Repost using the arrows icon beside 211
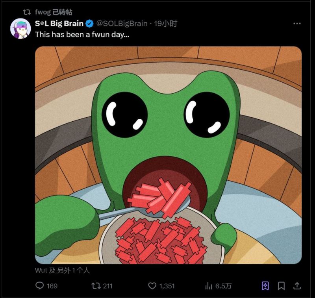Screen dimensions: 315x298 pyautogui.click(x=96, y=286)
